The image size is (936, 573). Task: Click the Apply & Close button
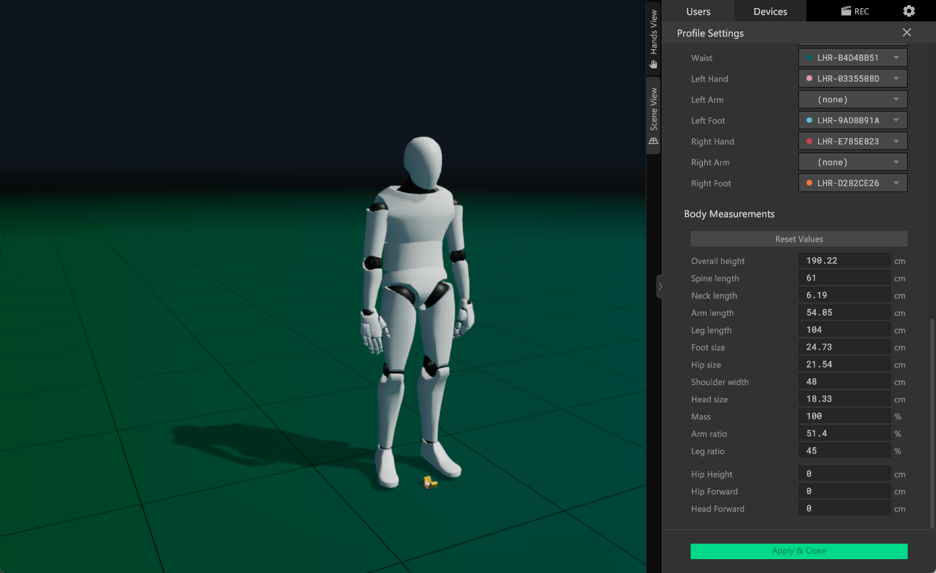click(x=798, y=551)
